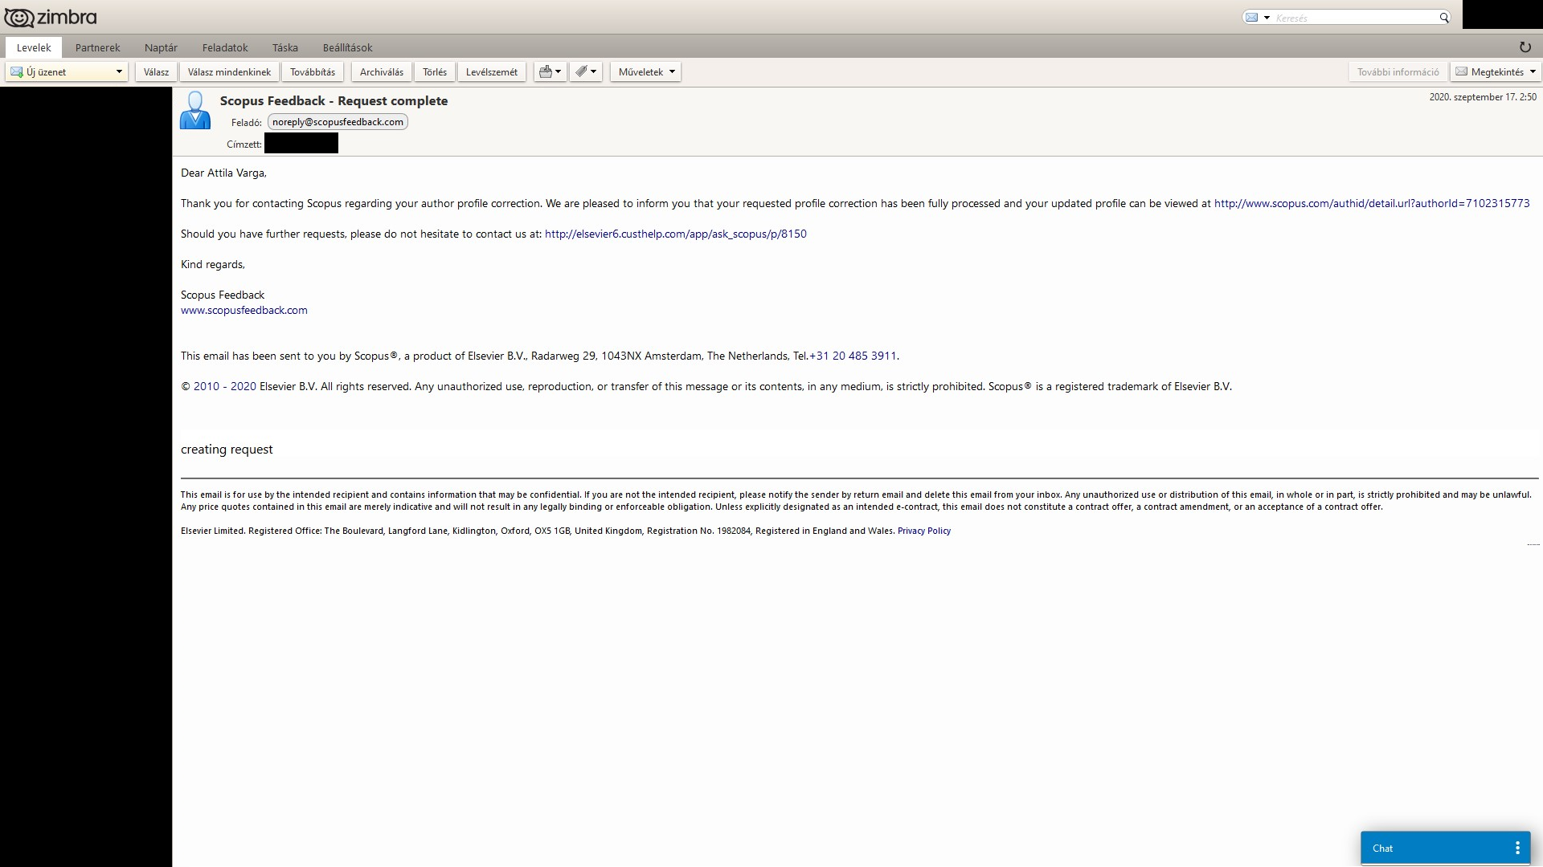The height and width of the screenshot is (867, 1543).
Task: Forward the email with Továbbítás
Action: 313,71
